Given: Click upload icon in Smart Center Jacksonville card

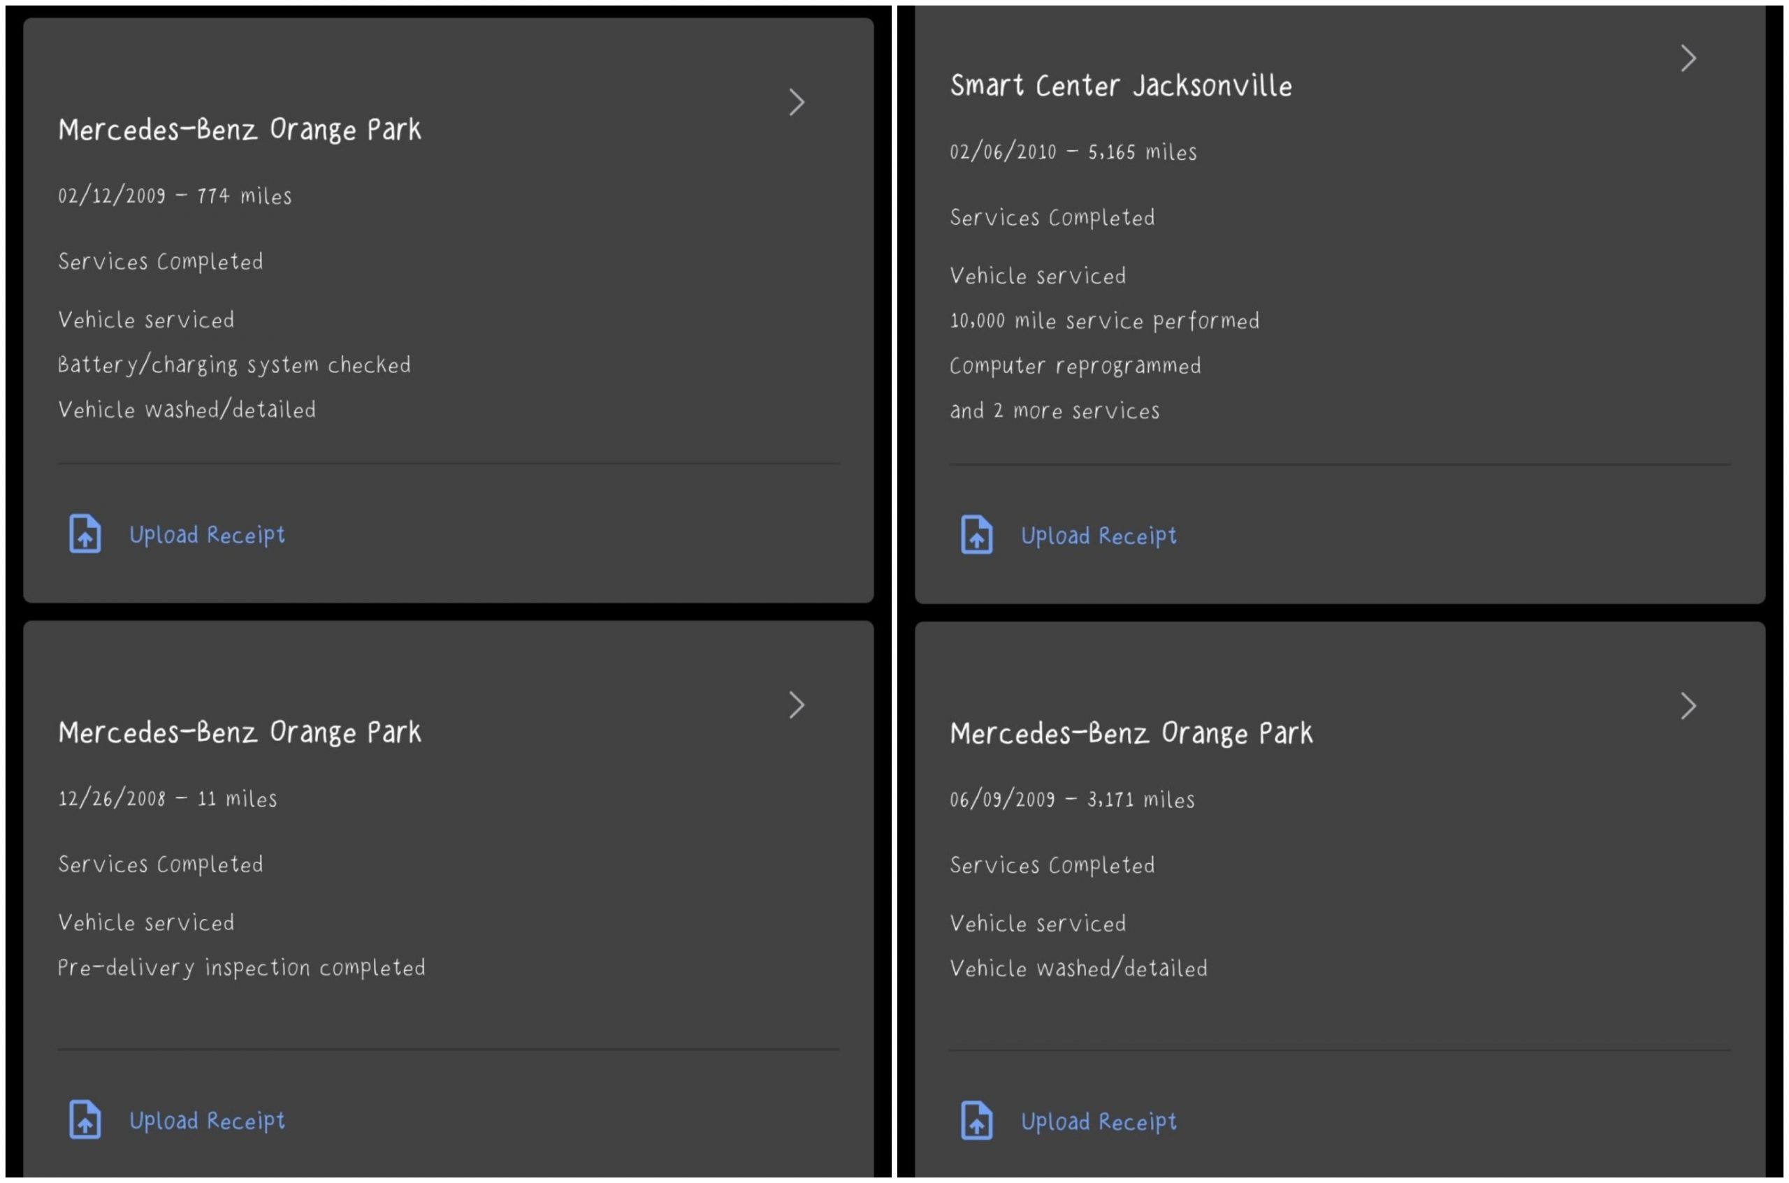Looking at the screenshot, I should [977, 535].
